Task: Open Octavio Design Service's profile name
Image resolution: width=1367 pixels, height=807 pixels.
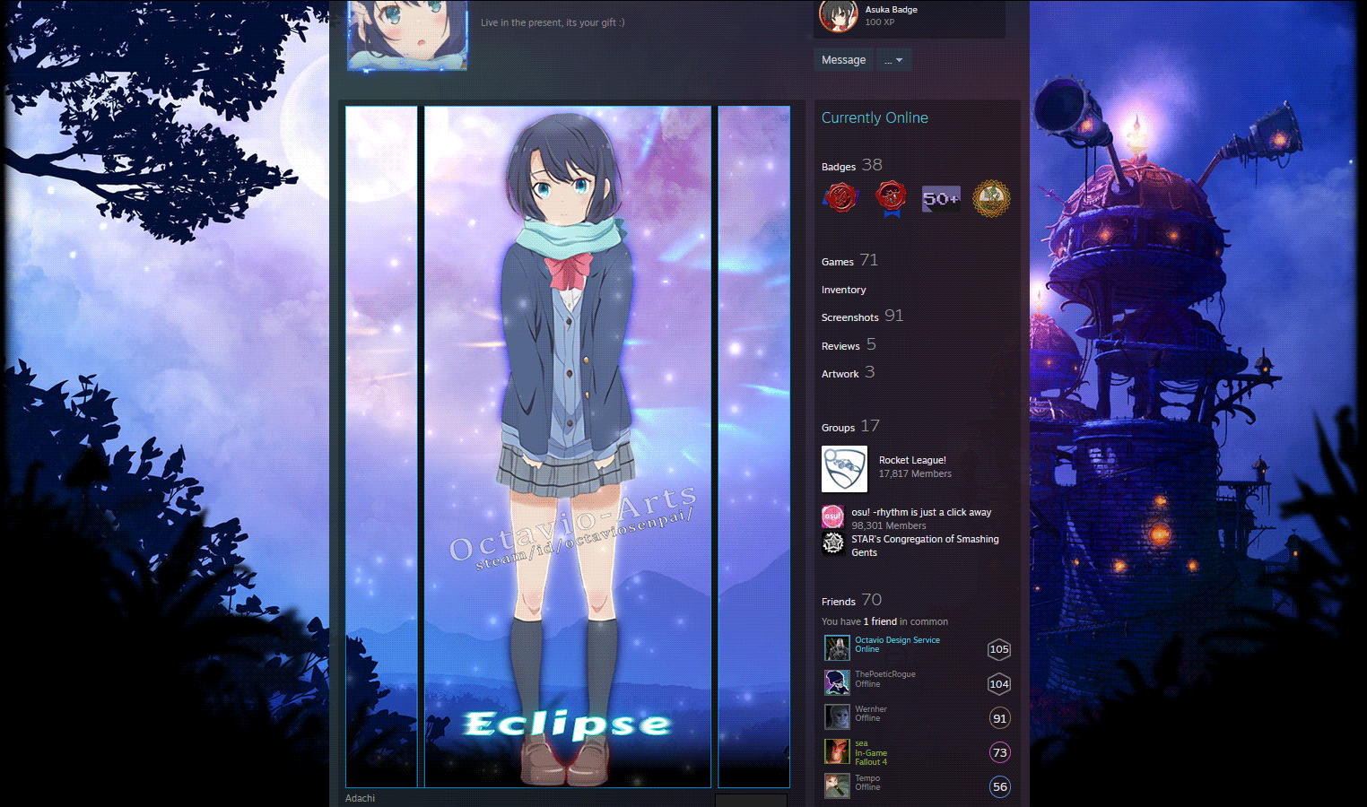Action: click(897, 640)
